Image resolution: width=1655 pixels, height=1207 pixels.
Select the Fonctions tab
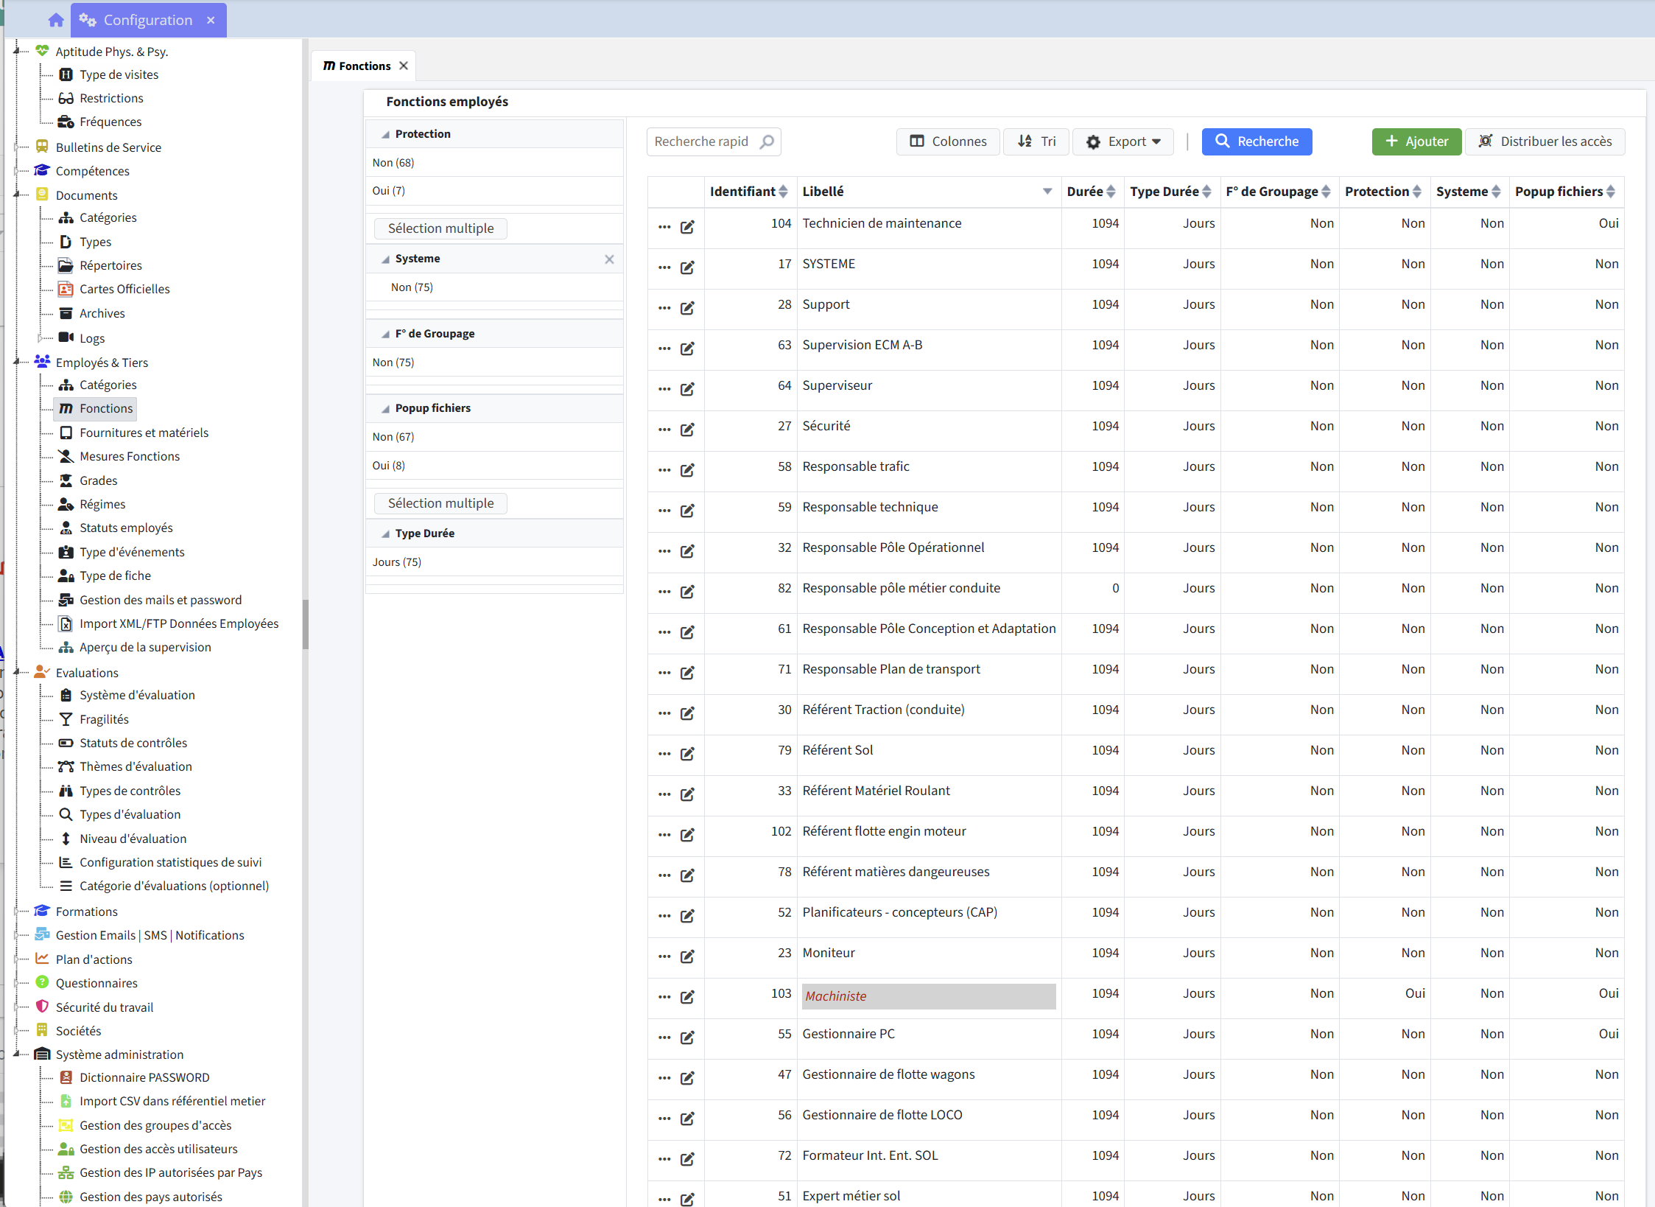click(x=364, y=66)
